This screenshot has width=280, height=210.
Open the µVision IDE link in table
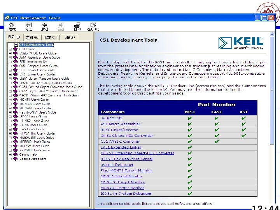[111, 118]
